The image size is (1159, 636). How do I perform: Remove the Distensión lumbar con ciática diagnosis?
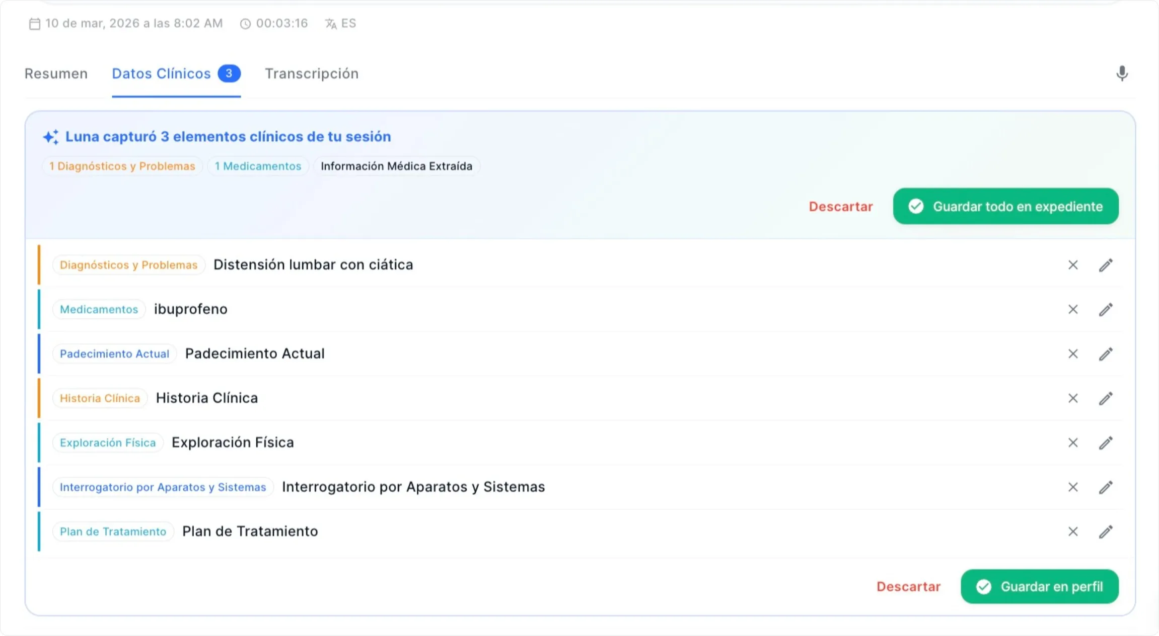tap(1073, 265)
